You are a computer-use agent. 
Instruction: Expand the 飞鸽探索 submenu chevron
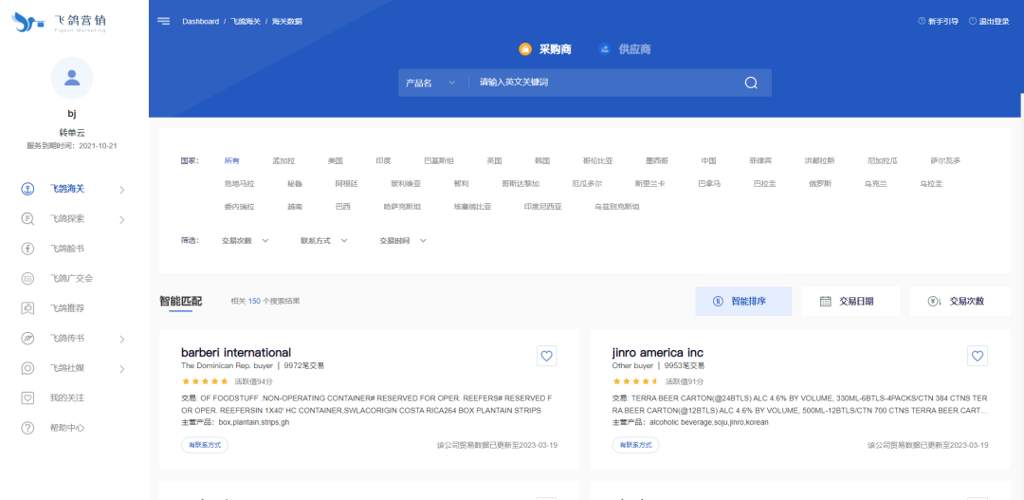click(x=122, y=219)
